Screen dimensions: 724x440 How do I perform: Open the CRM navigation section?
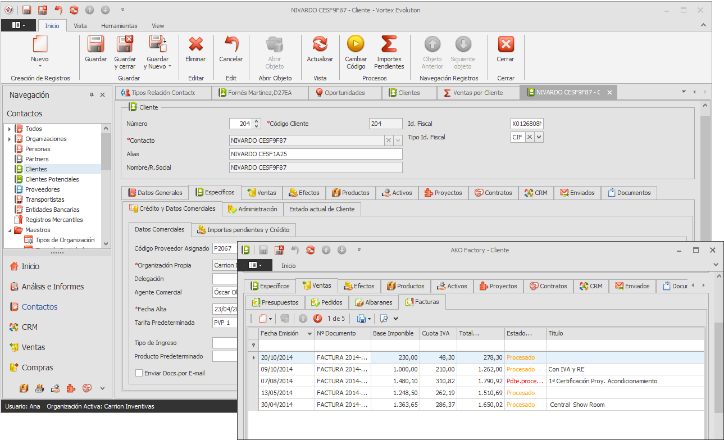[30, 327]
